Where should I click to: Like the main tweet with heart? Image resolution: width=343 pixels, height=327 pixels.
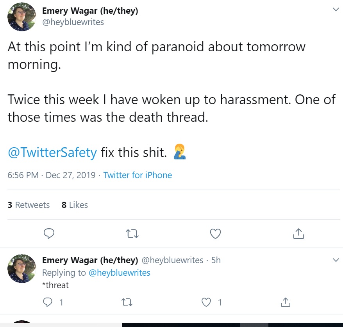(216, 234)
